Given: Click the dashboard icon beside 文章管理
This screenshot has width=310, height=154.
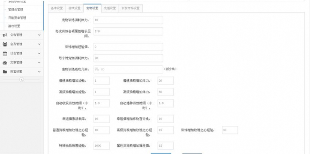Looking at the screenshot, I should point(5,63).
